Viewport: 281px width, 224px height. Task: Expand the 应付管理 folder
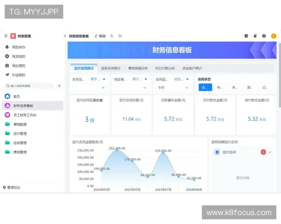tap(32, 133)
